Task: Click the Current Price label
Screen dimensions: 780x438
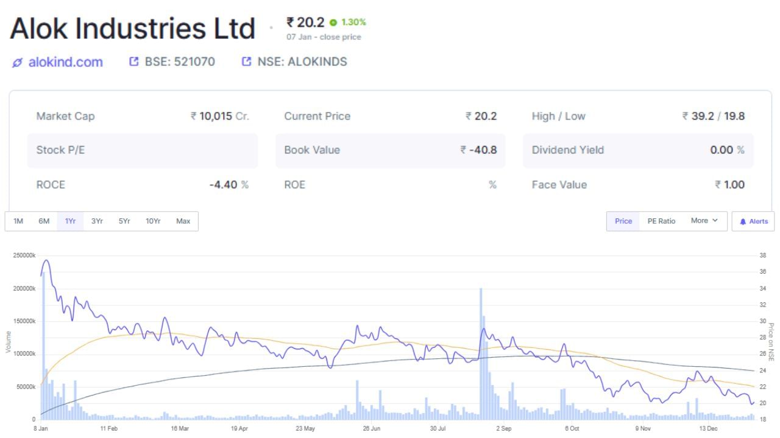Action: 317,116
